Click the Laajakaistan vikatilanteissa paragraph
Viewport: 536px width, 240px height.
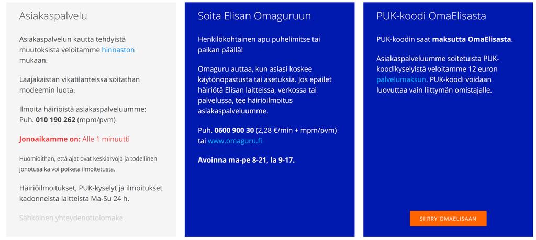pyautogui.click(x=80, y=85)
